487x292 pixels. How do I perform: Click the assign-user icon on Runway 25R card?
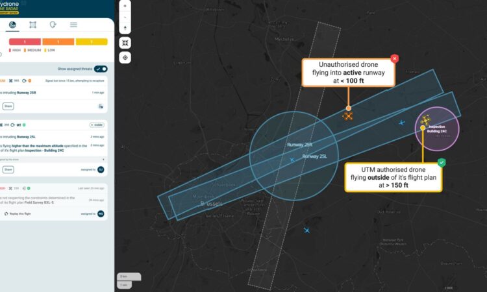101,106
